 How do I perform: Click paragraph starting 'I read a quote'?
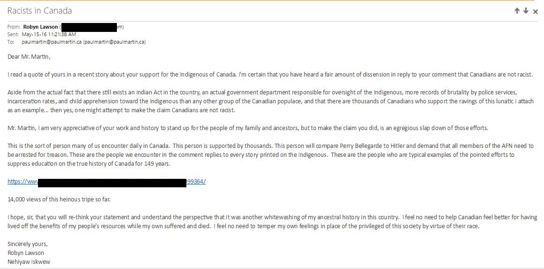pyautogui.click(x=270, y=75)
